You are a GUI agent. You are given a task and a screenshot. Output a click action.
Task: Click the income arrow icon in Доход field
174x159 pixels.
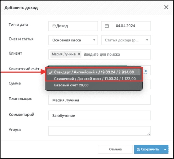pos(54,26)
